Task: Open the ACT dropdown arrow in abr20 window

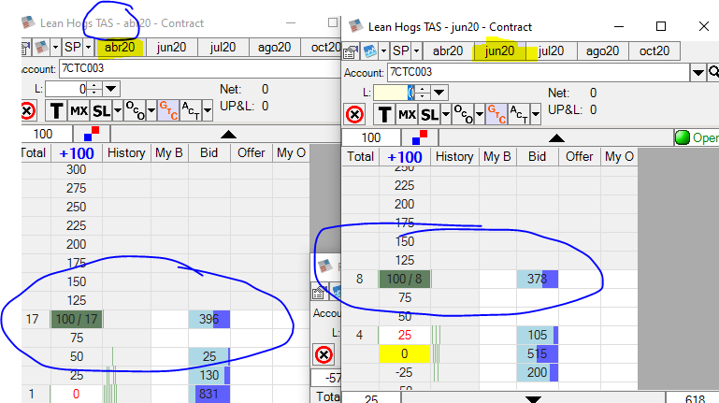Action: pyautogui.click(x=208, y=111)
